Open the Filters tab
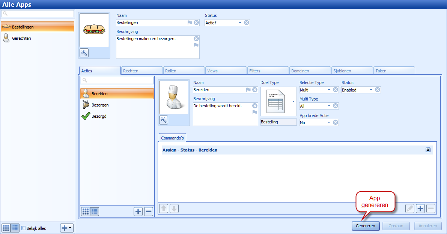Image resolution: width=447 pixels, height=234 pixels. [268, 71]
